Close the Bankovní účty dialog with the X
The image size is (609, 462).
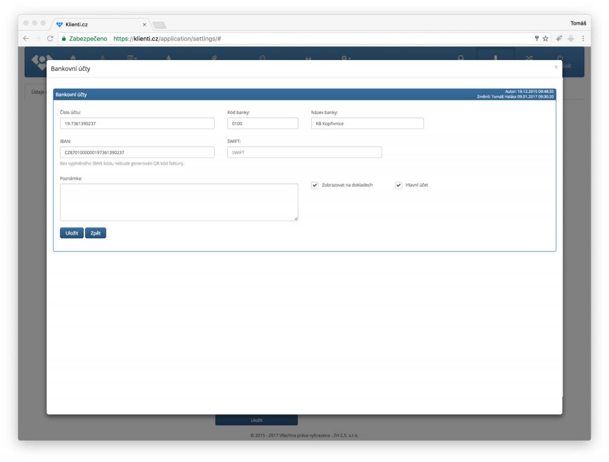[556, 67]
